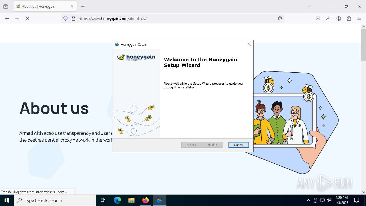366x206 pixels.
Task: Bookmark this page with the star icon
Action: 280,19
